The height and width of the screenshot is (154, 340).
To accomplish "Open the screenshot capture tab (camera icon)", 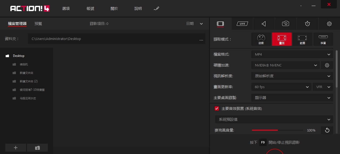I will (x=285, y=24).
